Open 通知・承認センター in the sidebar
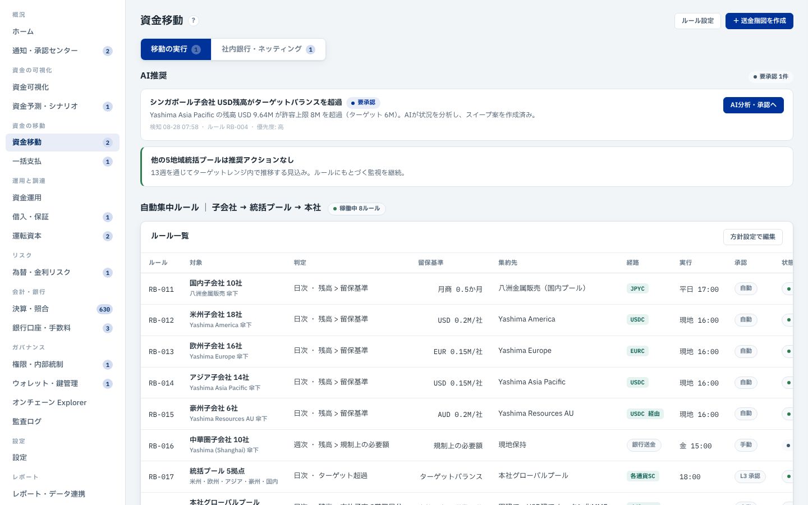 point(62,50)
